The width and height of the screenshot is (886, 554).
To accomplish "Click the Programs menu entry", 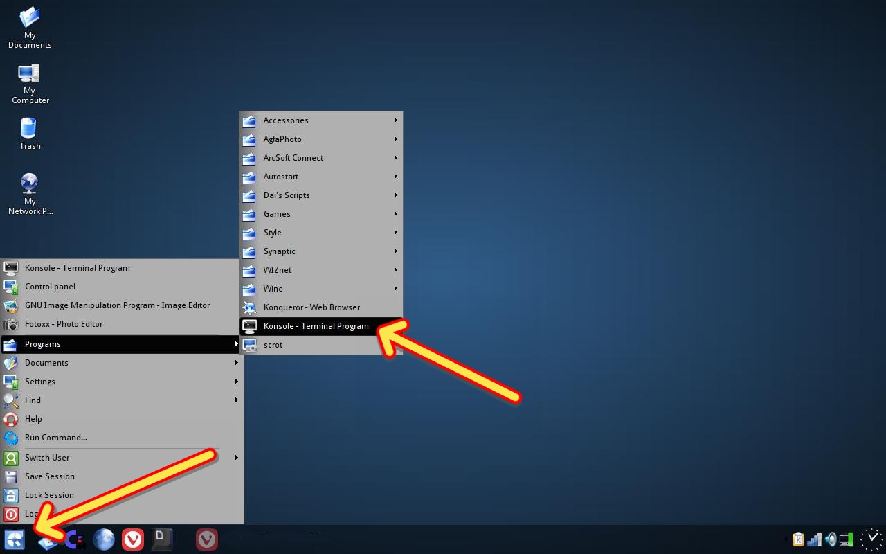I will (122, 344).
